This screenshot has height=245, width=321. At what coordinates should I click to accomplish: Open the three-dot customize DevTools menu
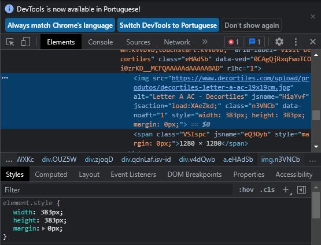click(x=296, y=42)
